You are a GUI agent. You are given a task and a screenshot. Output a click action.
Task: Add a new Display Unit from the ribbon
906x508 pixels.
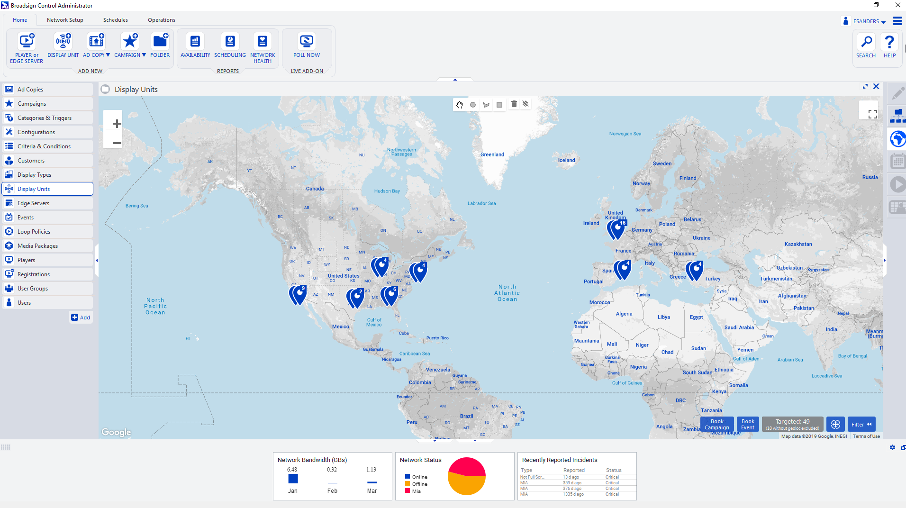(x=63, y=45)
